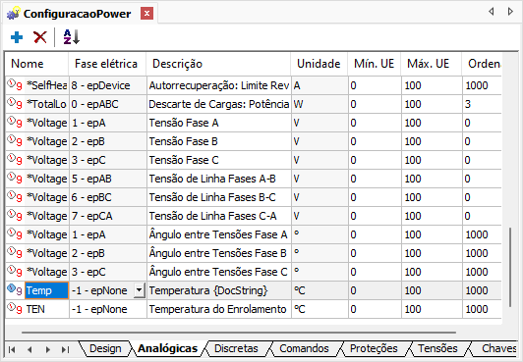Click the A-Z sort icon
This screenshot has height=362, width=523.
click(72, 37)
